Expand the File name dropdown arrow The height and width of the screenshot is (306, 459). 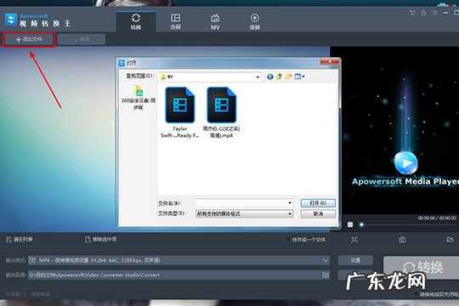pos(290,203)
